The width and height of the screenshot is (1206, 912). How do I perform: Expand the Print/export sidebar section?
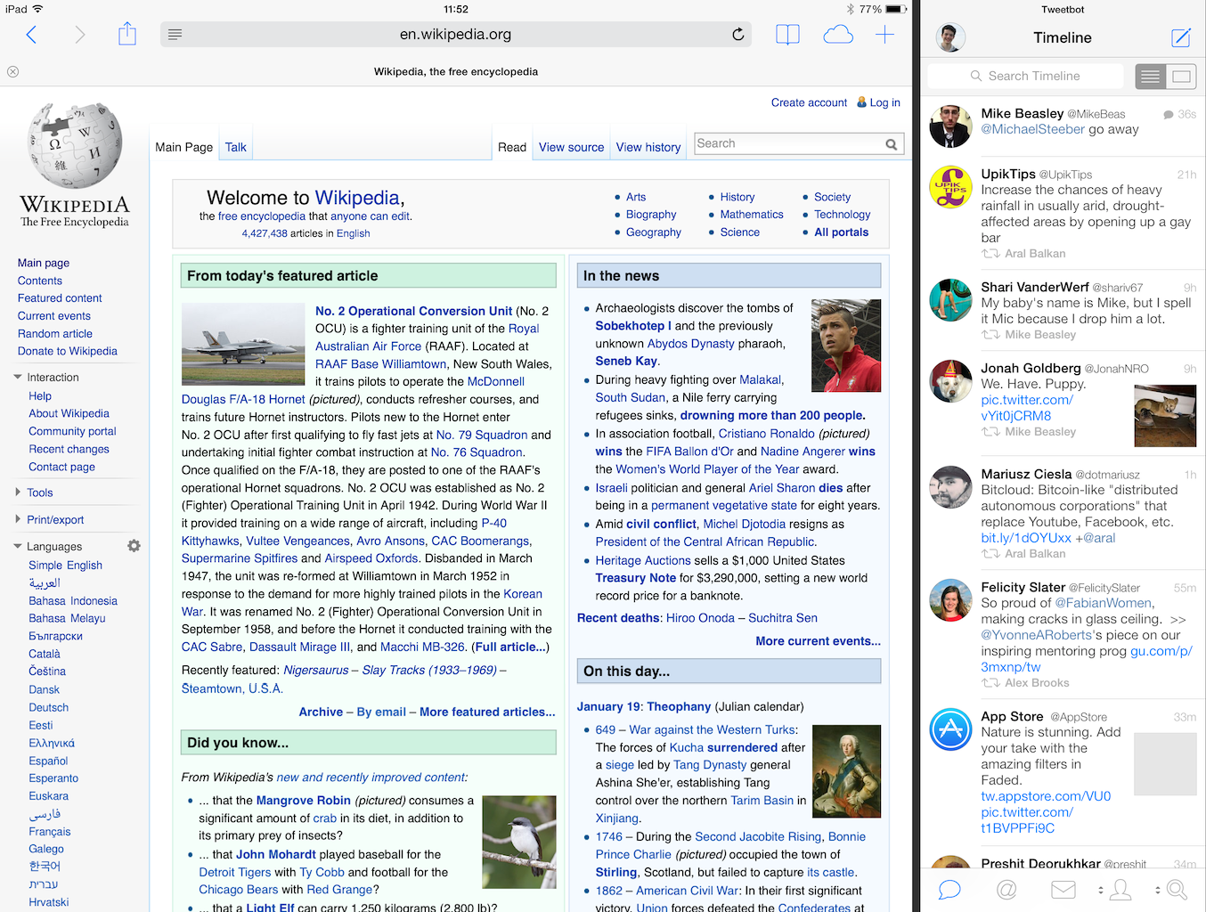click(18, 519)
